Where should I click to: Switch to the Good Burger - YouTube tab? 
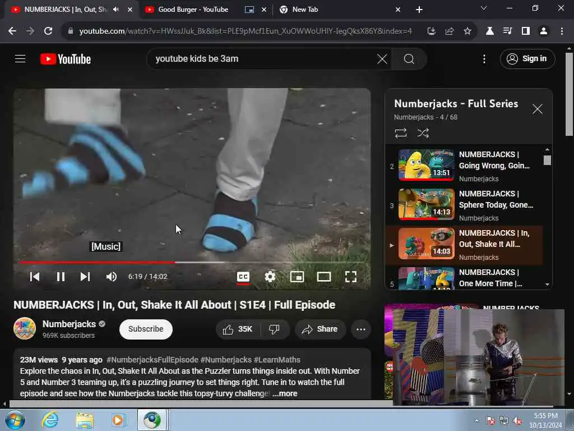[x=193, y=10]
